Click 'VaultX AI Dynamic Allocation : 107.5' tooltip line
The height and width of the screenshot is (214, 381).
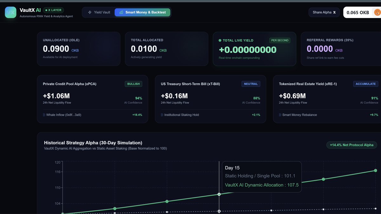point(262,185)
